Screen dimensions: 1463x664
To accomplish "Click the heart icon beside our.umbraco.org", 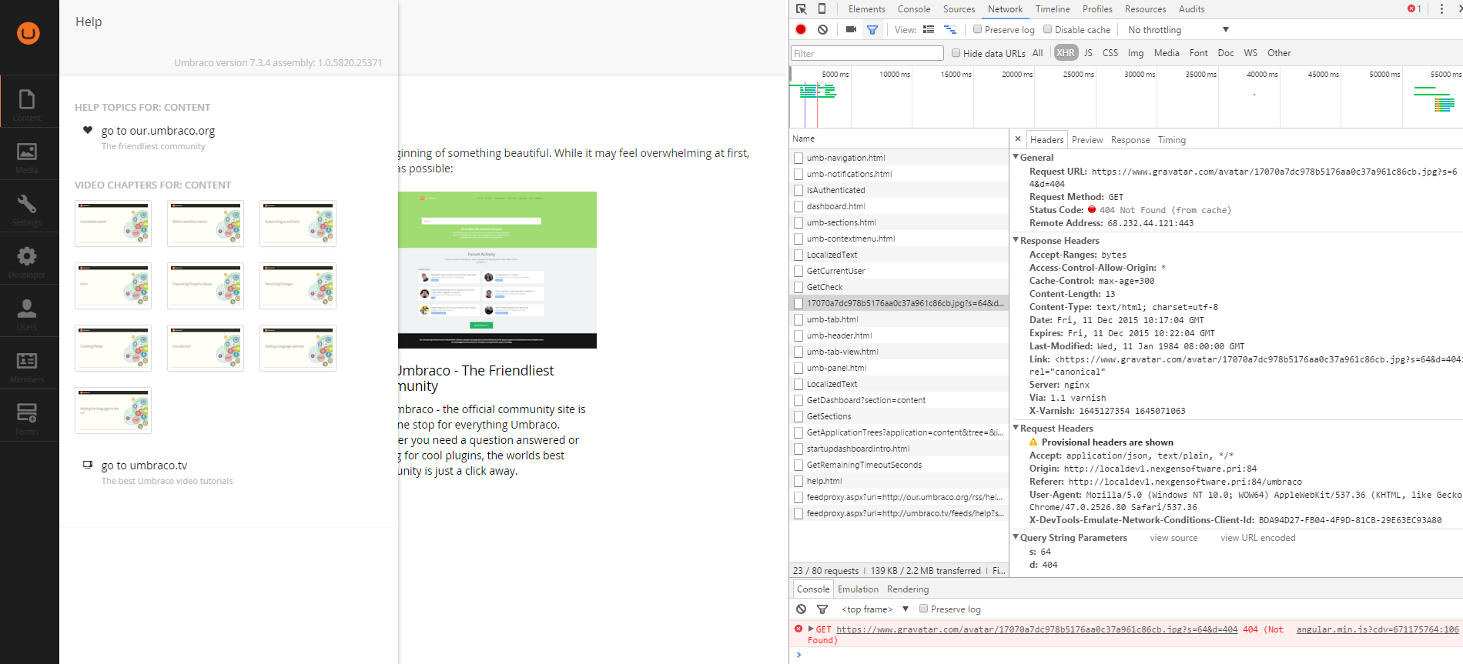I will [x=88, y=130].
